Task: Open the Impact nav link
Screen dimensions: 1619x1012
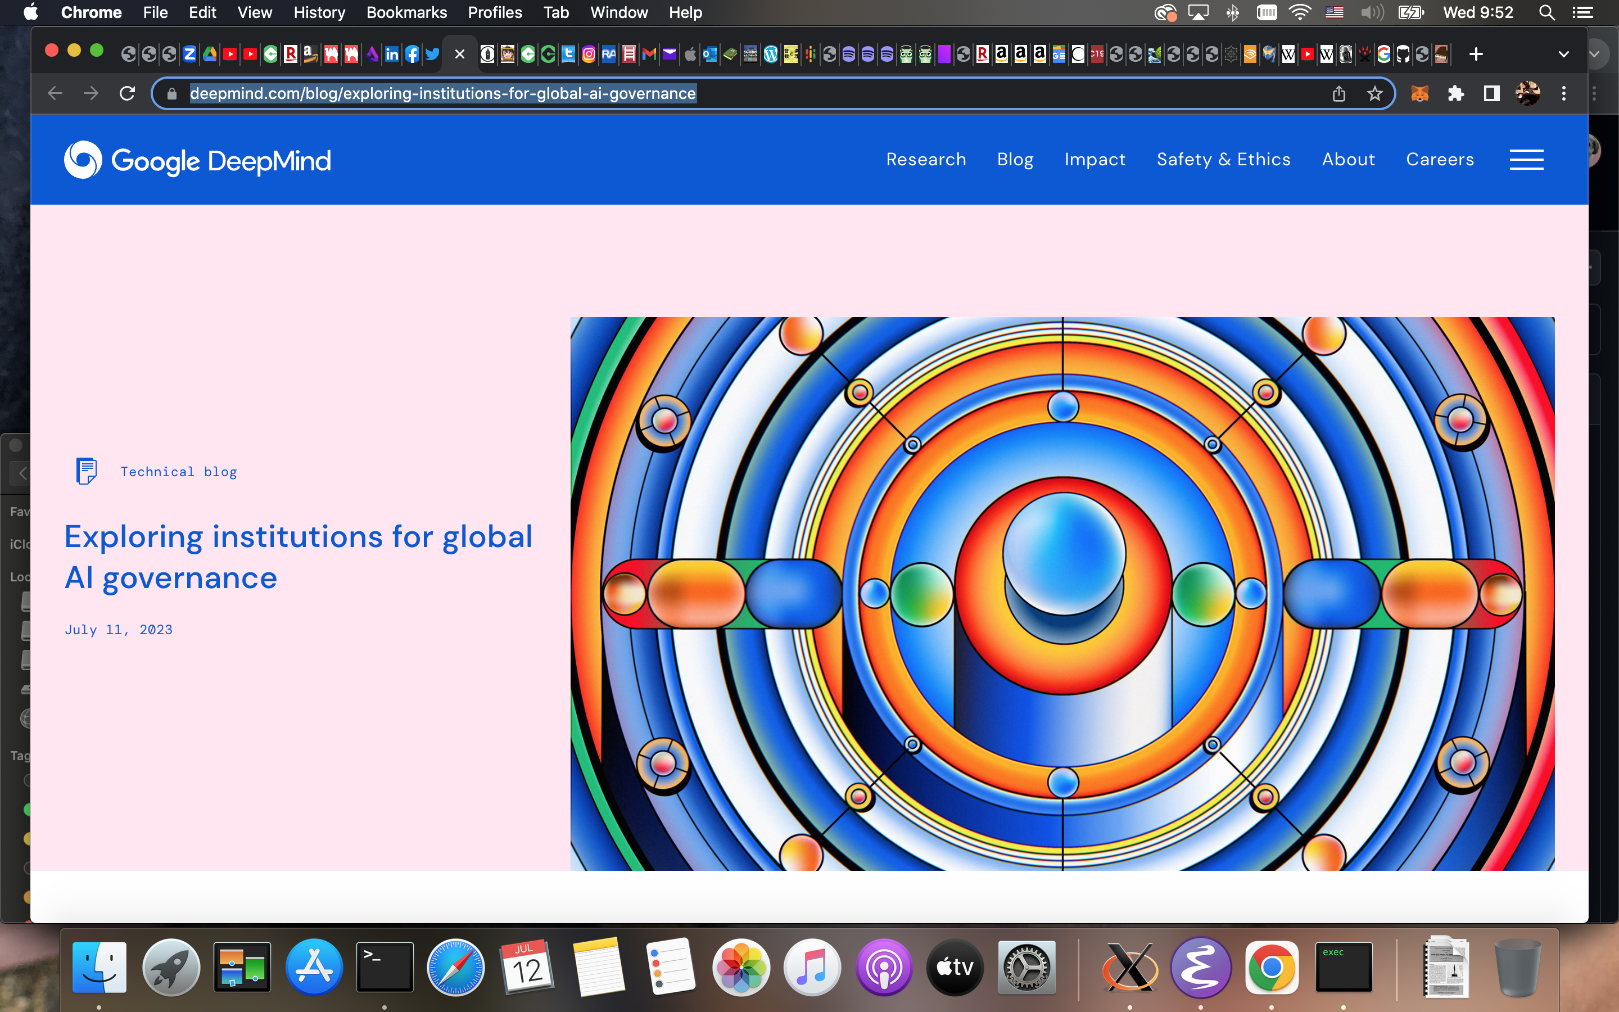Action: (x=1095, y=159)
